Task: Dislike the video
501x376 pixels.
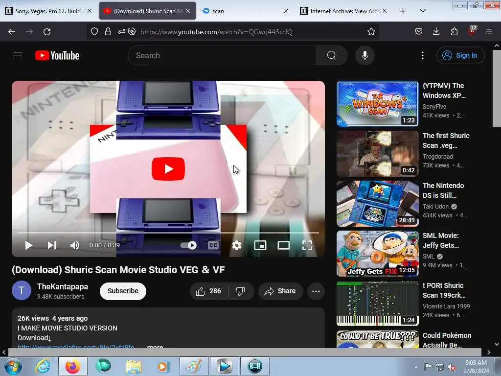Action: point(240,291)
